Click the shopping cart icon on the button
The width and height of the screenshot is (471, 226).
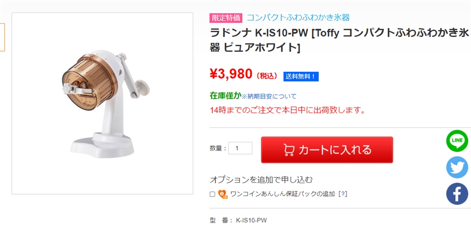click(289, 150)
